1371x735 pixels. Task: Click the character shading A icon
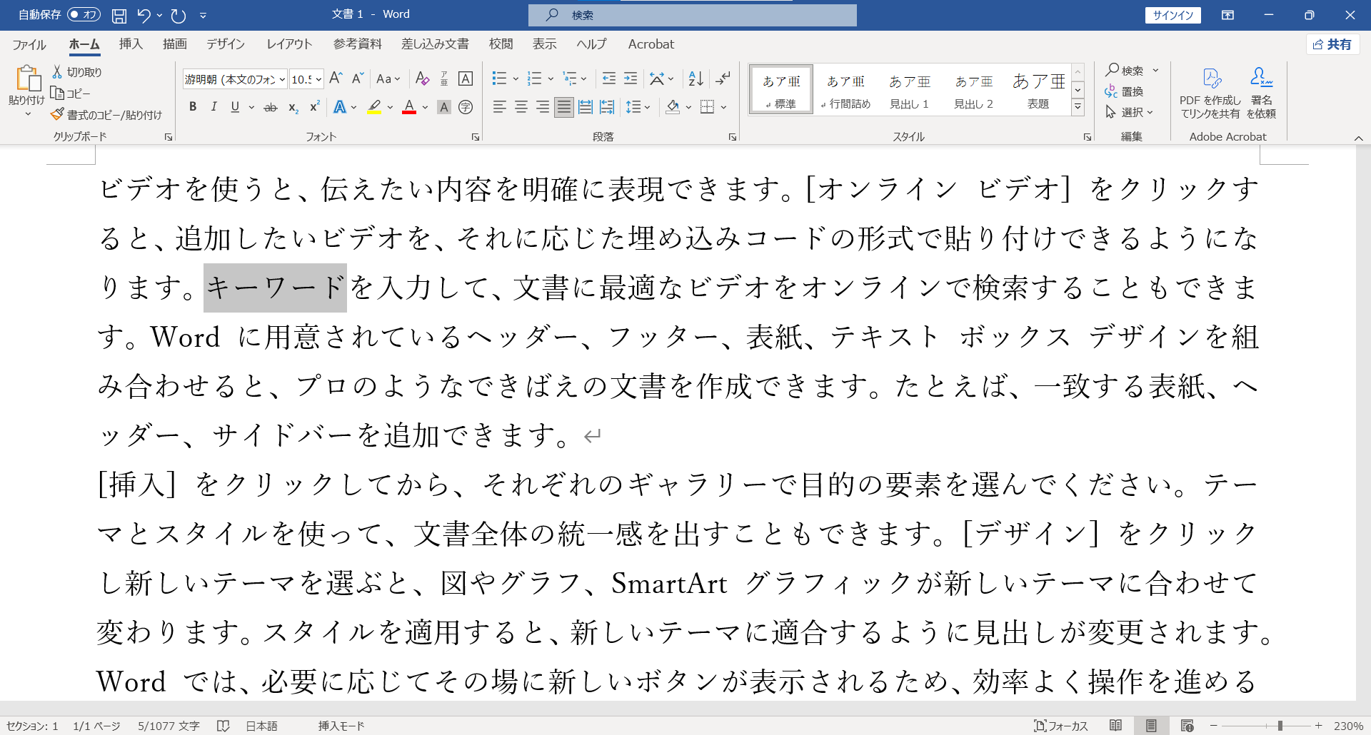click(444, 107)
